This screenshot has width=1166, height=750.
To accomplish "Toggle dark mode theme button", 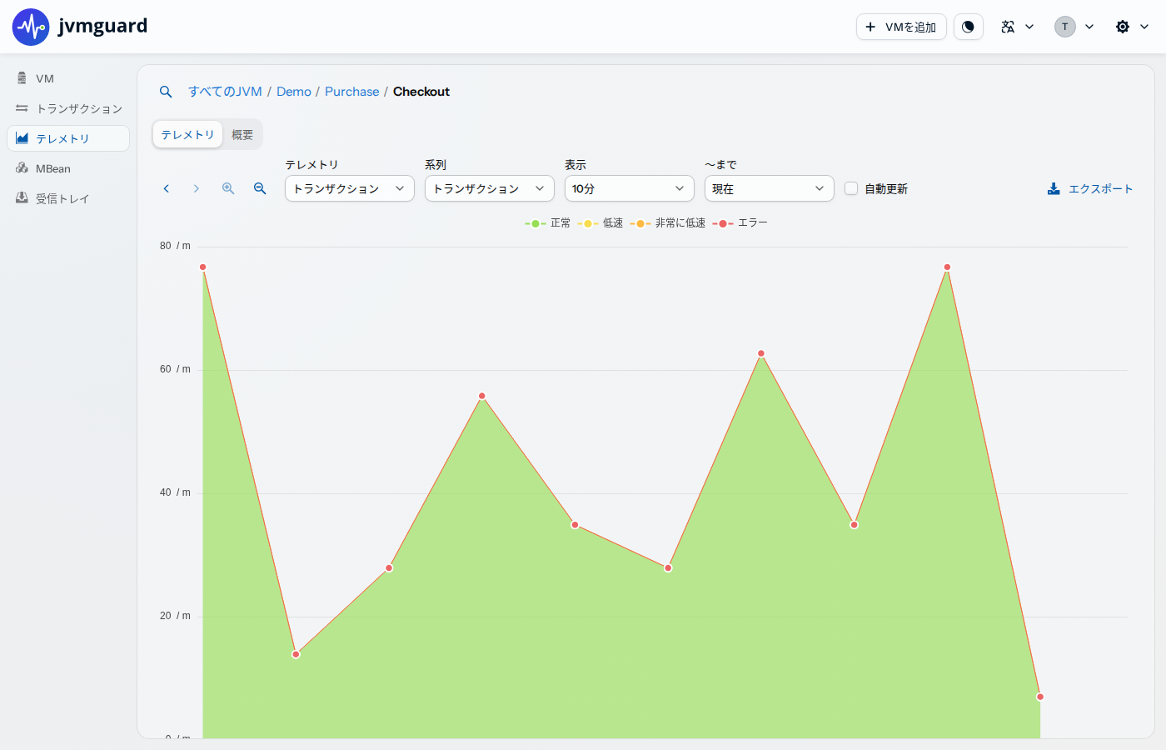I will pyautogui.click(x=968, y=27).
